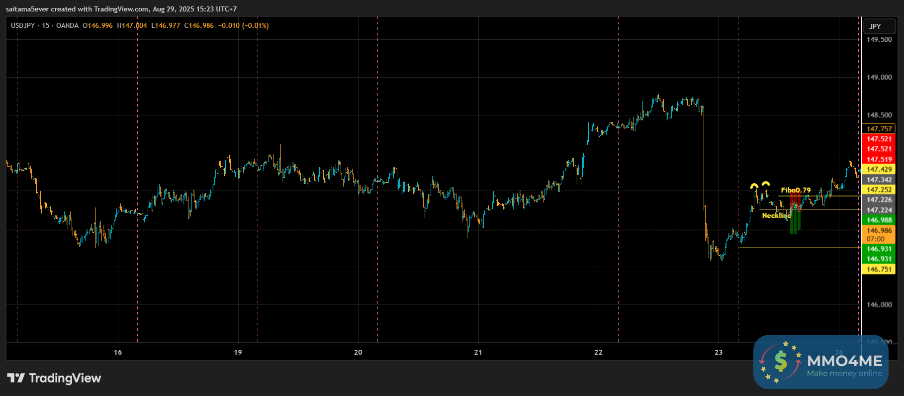Click the OANDA source label in legend
The height and width of the screenshot is (396, 904).
click(x=67, y=25)
